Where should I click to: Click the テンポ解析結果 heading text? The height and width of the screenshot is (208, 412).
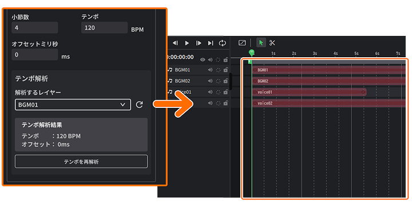[42, 125]
